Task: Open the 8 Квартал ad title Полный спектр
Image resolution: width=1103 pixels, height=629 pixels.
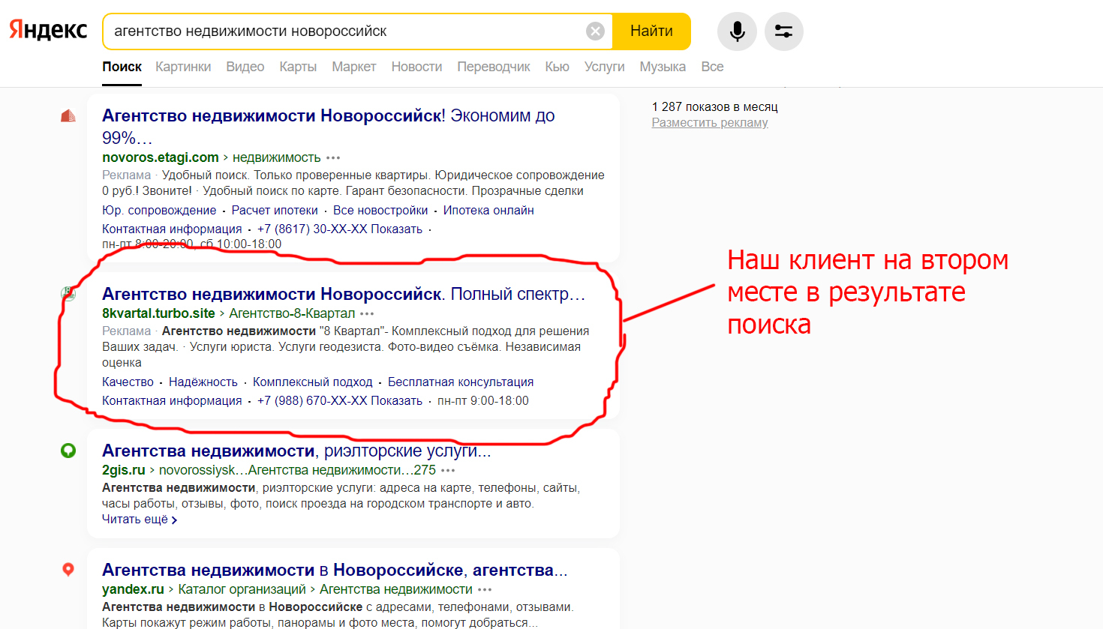Action: (x=344, y=294)
